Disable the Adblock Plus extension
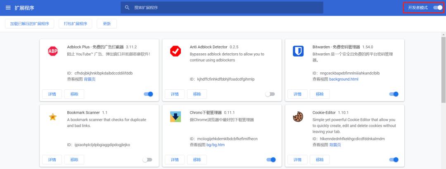Viewport: 446px width, 169px height. coord(149,94)
